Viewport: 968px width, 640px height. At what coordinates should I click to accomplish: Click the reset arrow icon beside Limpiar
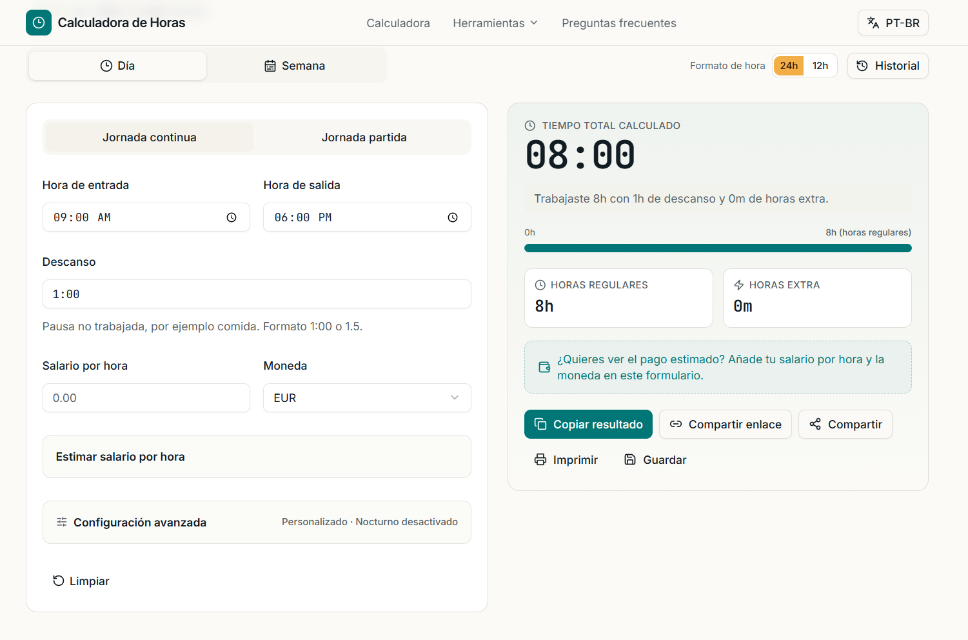[x=58, y=581]
